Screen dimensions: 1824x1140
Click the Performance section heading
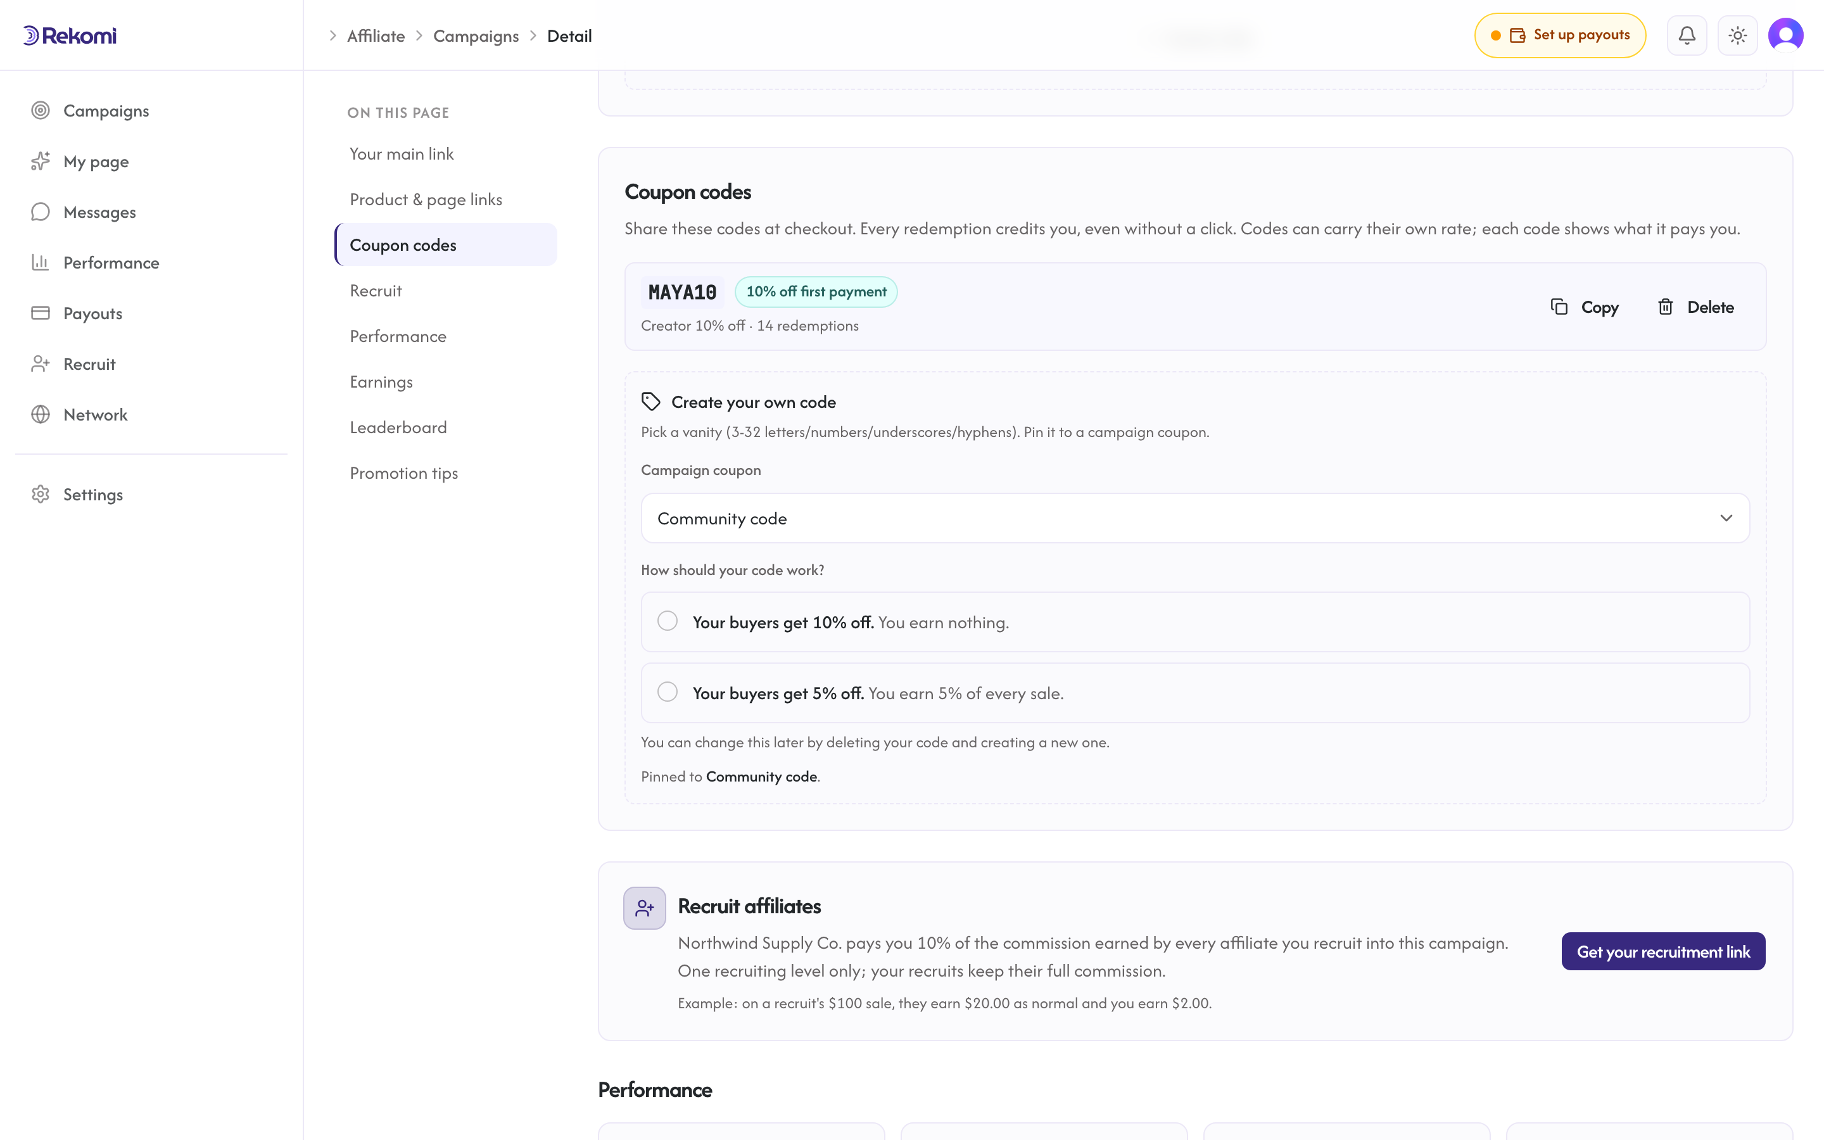coord(655,1090)
